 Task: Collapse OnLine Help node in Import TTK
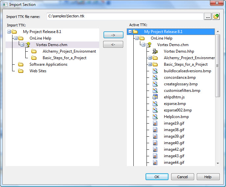pyautogui.click(x=15, y=38)
